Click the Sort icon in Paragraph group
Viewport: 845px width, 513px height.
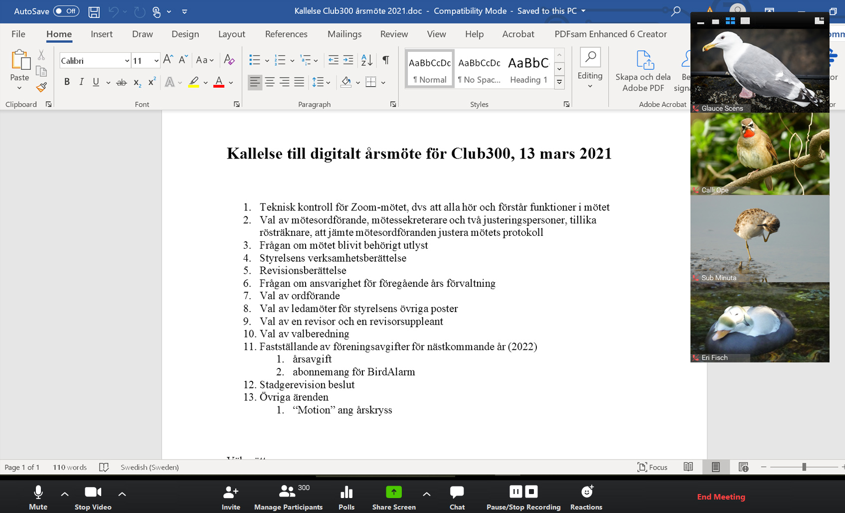tap(366, 60)
